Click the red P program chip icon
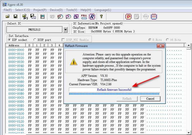Viewport: 192px width, 135px height. 128,17
